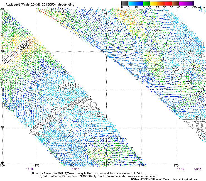Click the longitude axis label '150'
Viewport: 206px width, 181px height.
2,165
